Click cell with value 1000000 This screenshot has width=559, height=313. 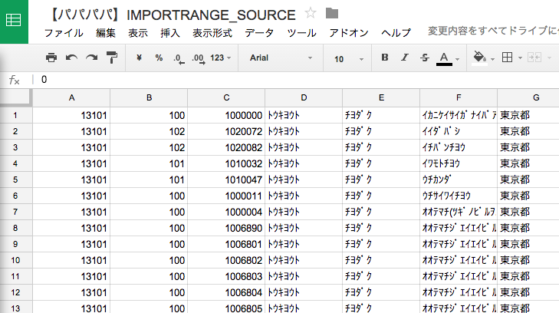point(226,115)
